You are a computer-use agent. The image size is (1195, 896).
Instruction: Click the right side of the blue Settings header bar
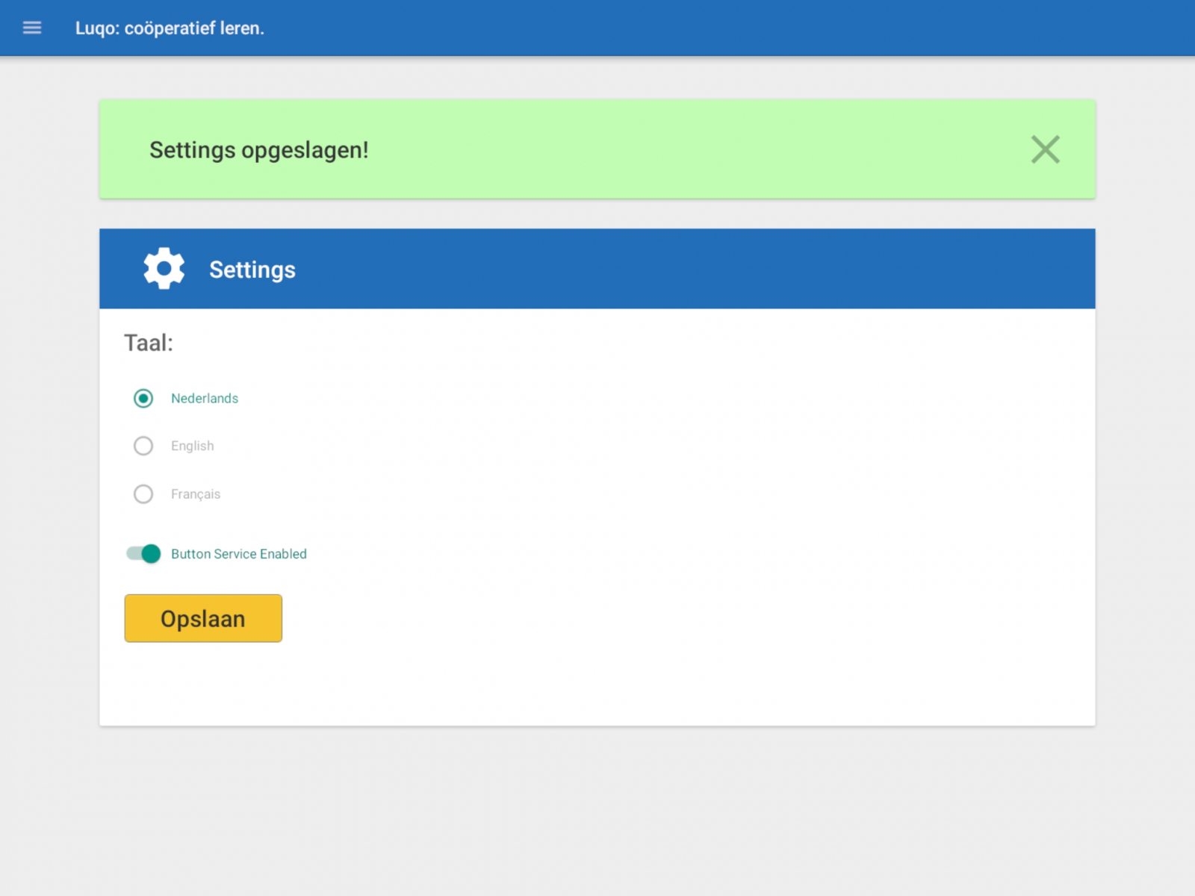point(896,269)
